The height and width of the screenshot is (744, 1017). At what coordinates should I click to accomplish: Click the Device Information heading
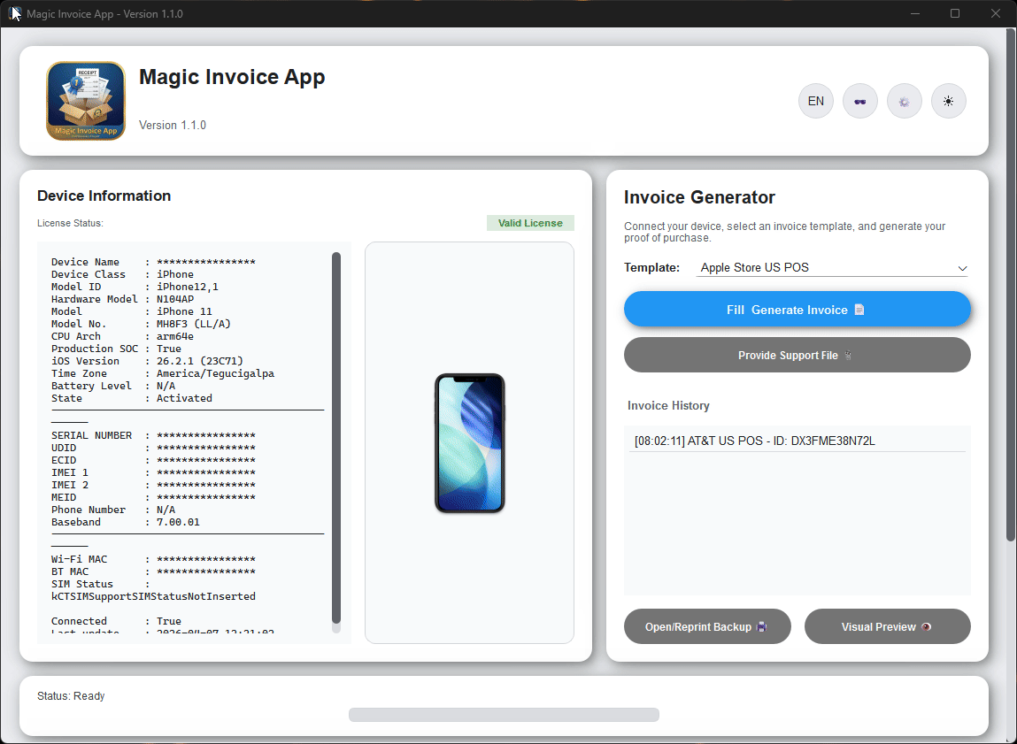(x=104, y=196)
